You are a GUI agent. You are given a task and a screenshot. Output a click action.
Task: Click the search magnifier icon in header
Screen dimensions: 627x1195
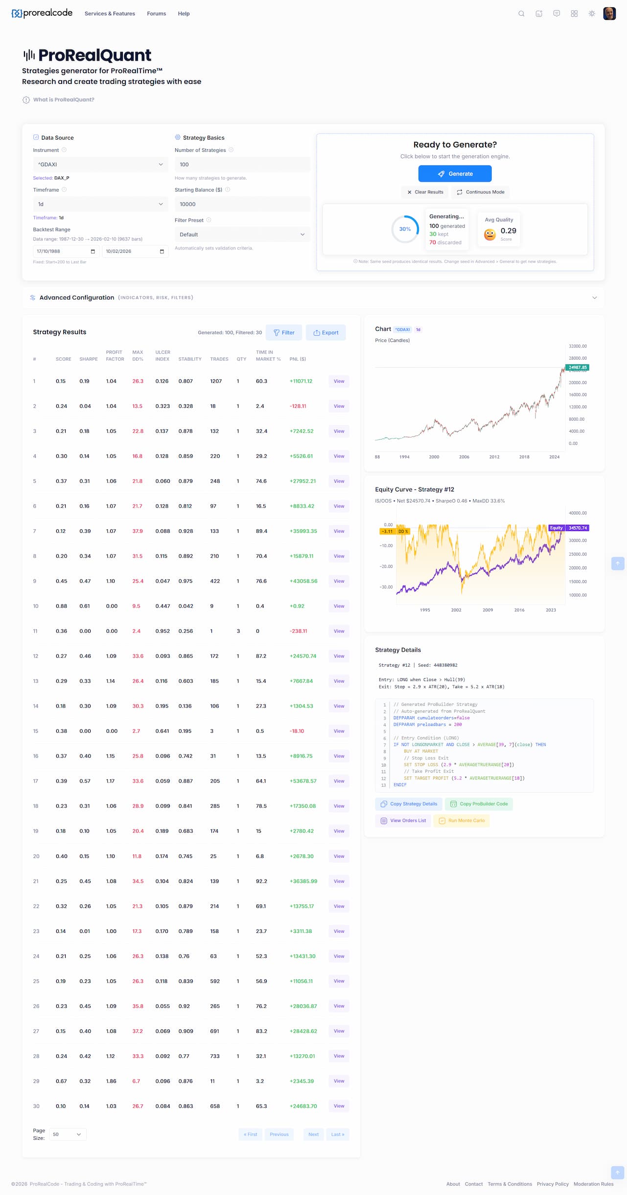521,14
